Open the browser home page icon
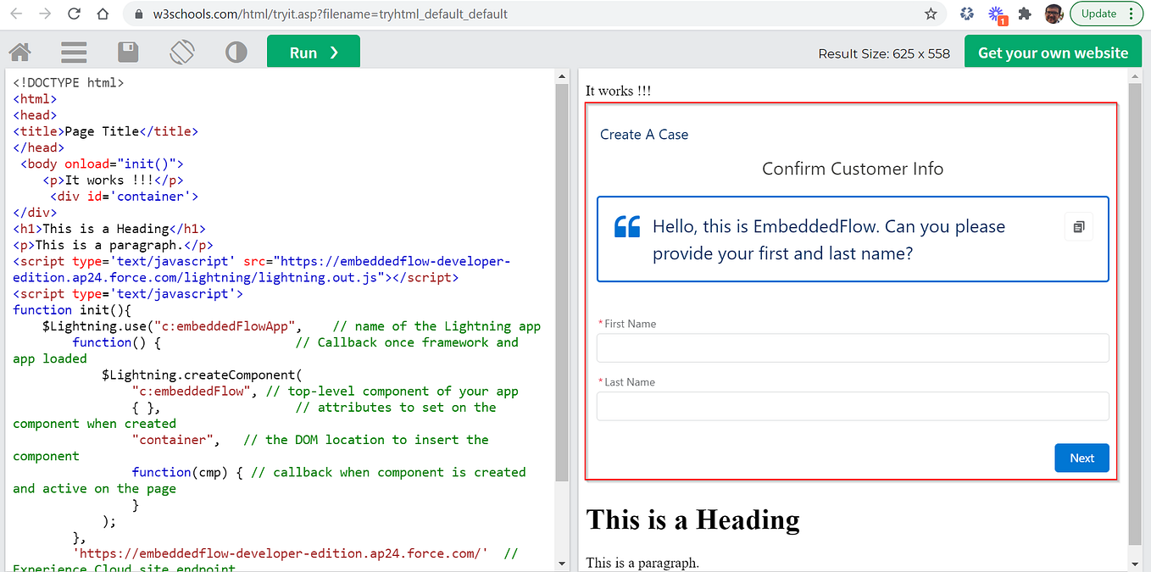Viewport: 1151px width, 572px height. point(103,14)
